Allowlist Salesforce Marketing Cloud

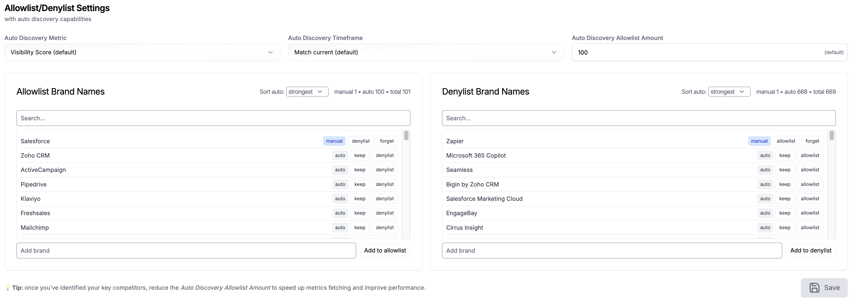click(x=810, y=198)
